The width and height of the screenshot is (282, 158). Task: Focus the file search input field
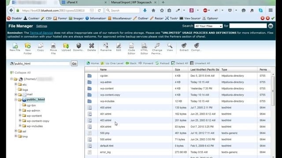coord(248,26)
